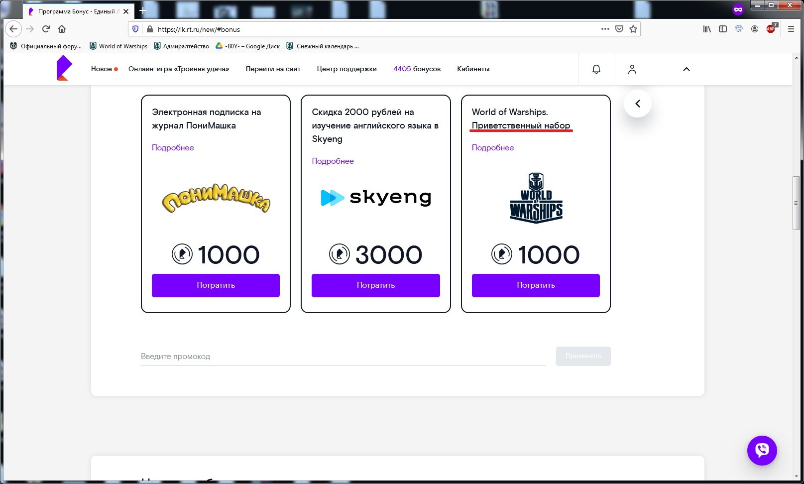Open the -B0Y- – Google Диск bookmark
The height and width of the screenshot is (484, 804).
[247, 46]
